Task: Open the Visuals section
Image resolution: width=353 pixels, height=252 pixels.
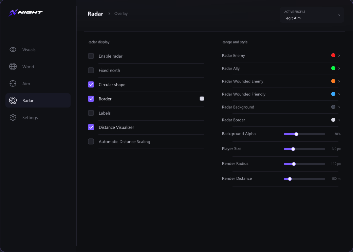Action: [38, 50]
